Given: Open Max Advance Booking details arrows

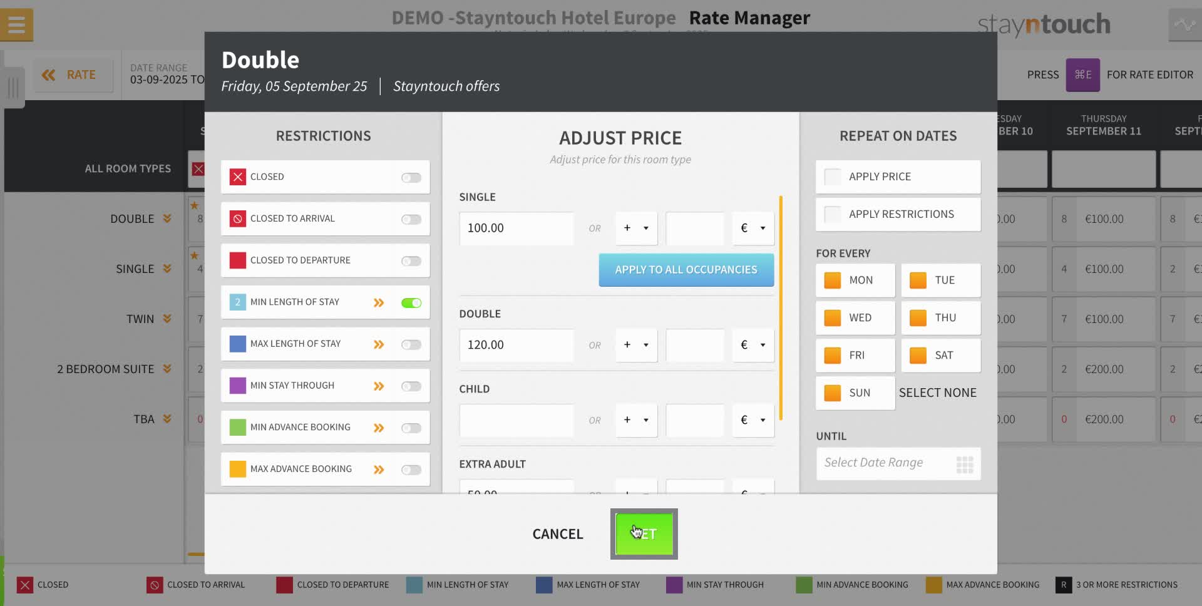Looking at the screenshot, I should point(379,470).
